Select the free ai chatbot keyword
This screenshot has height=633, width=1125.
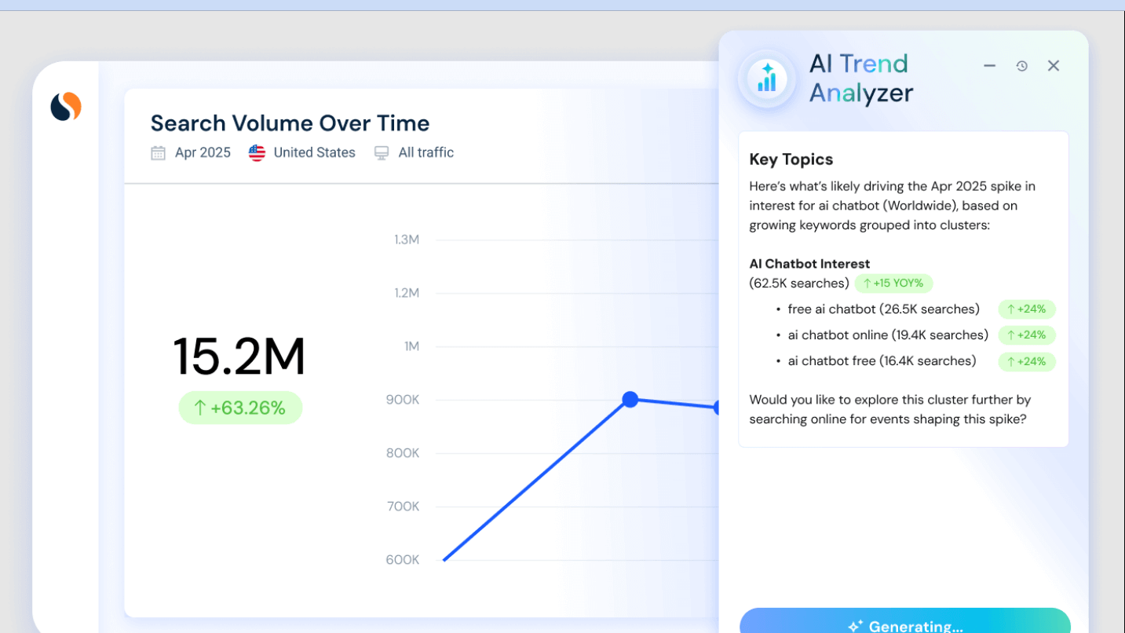coord(883,309)
